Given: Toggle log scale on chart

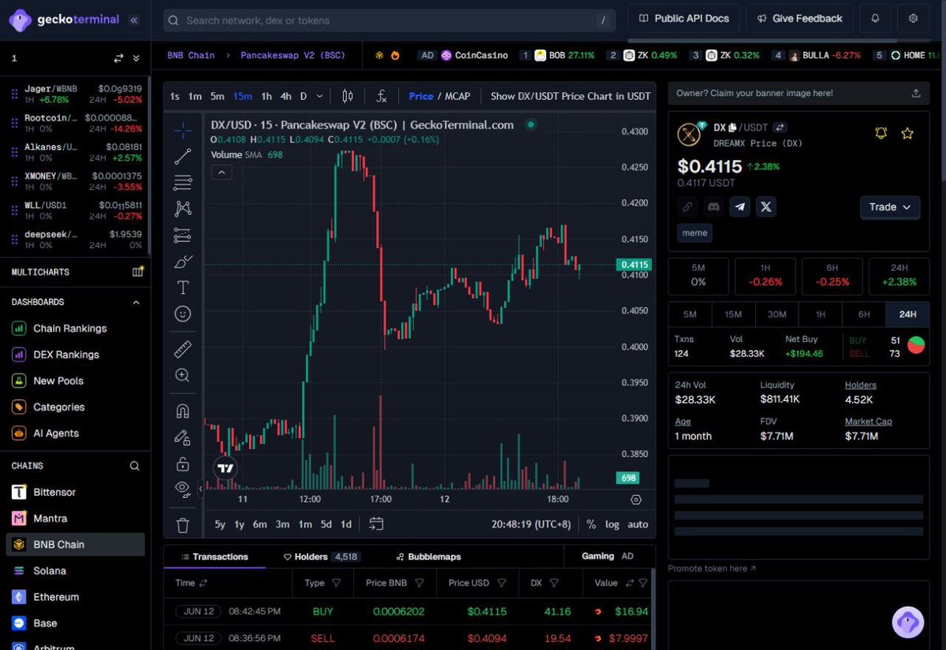Looking at the screenshot, I should pos(613,524).
